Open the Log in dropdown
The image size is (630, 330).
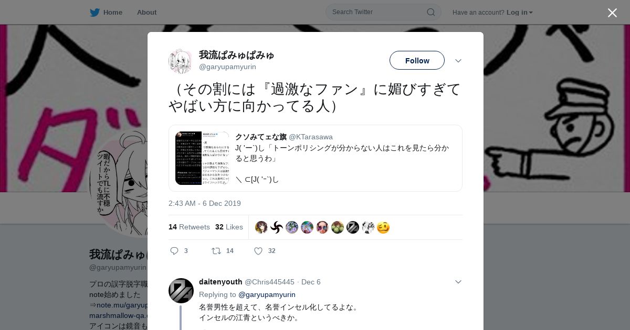pos(520,12)
